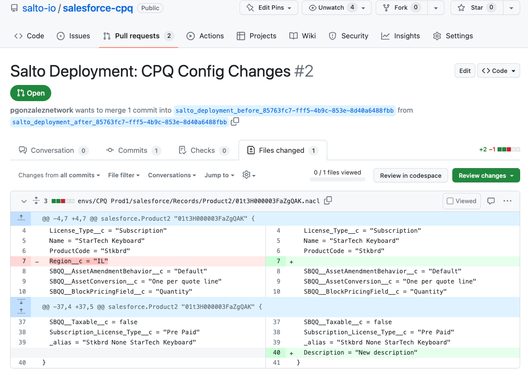Mark the file as Viewed
The width and height of the screenshot is (528, 380).
tap(462, 201)
